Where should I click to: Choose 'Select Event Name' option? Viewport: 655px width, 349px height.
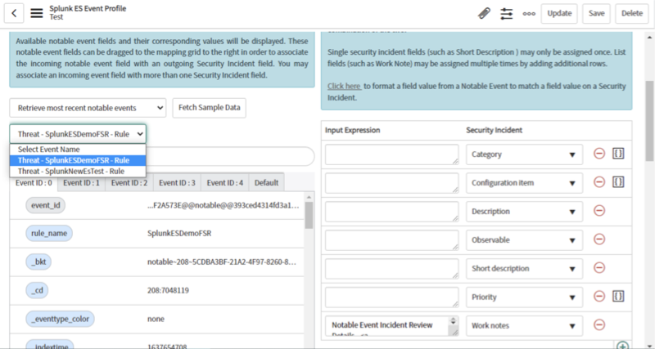[x=78, y=150]
